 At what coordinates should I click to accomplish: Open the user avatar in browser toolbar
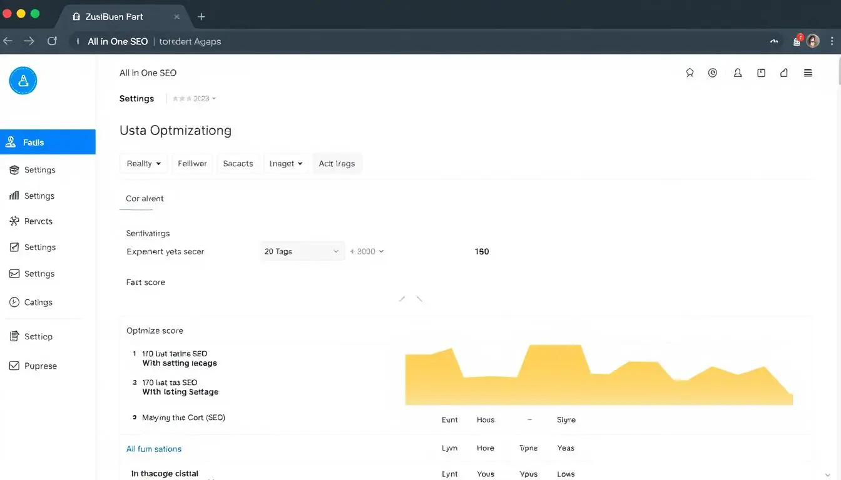(x=813, y=41)
